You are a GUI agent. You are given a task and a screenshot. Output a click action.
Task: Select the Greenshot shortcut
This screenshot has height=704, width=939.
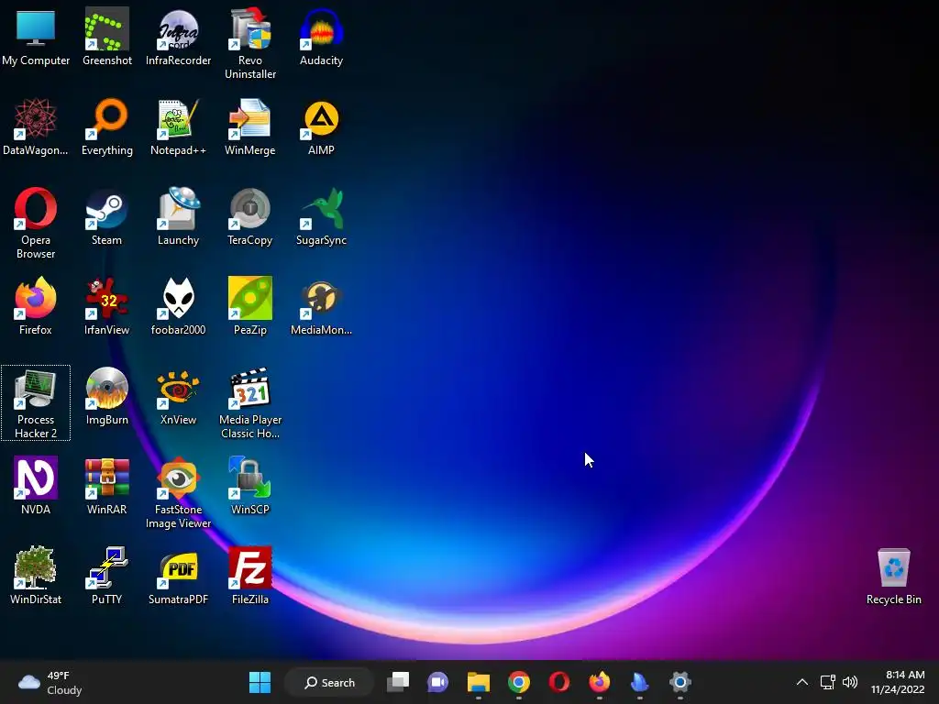point(106,38)
